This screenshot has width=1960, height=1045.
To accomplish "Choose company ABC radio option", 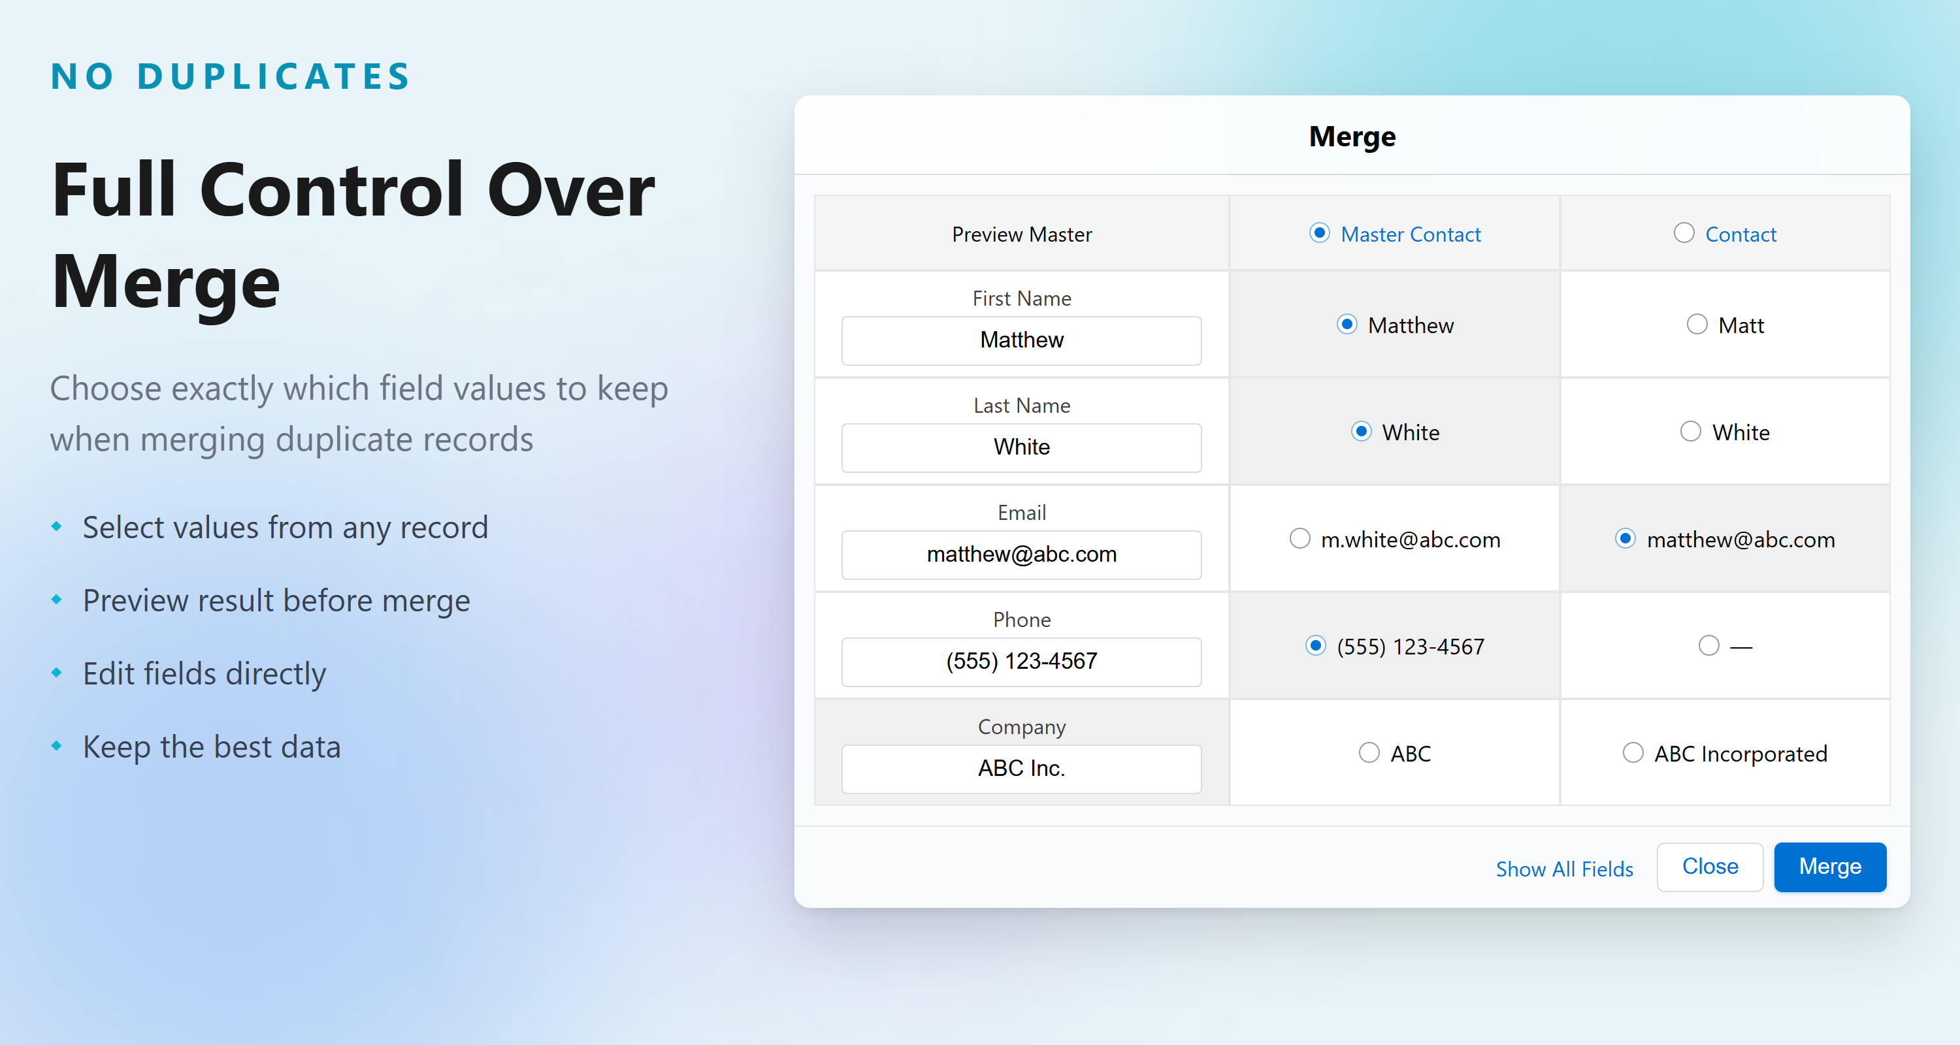I will (1369, 753).
